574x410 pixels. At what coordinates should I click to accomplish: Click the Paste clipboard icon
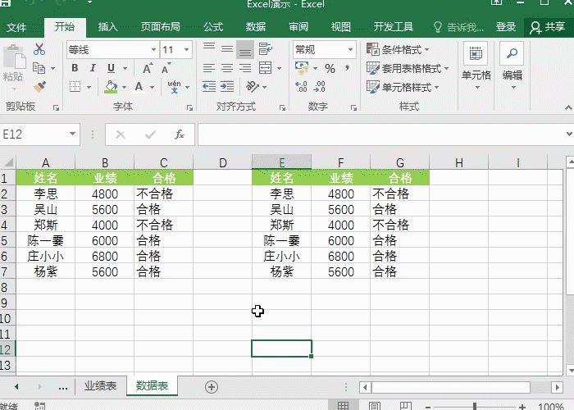point(14,58)
